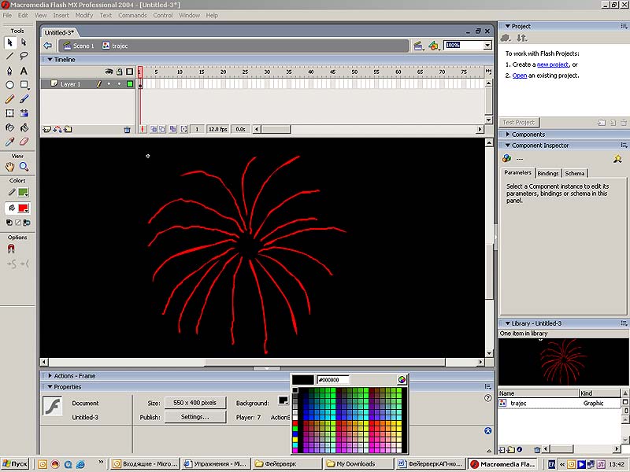Switch to the Bindings tab

[548, 173]
